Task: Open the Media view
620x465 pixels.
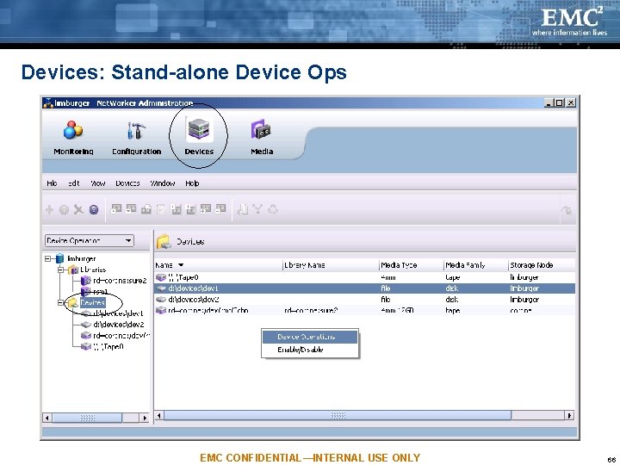Action: pos(262,137)
